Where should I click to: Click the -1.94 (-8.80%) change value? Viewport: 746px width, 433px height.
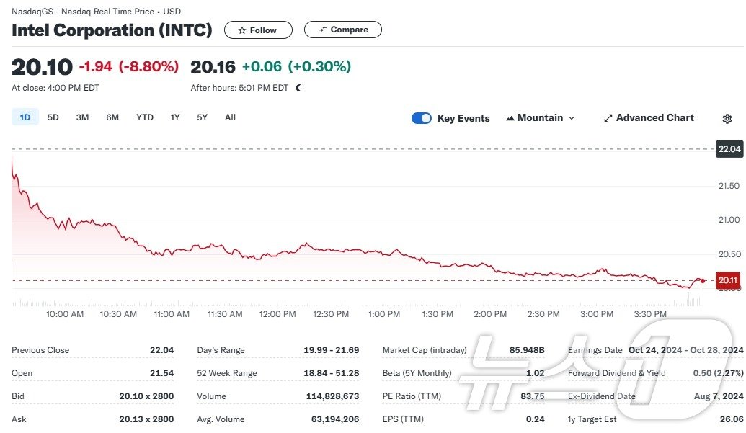click(129, 66)
